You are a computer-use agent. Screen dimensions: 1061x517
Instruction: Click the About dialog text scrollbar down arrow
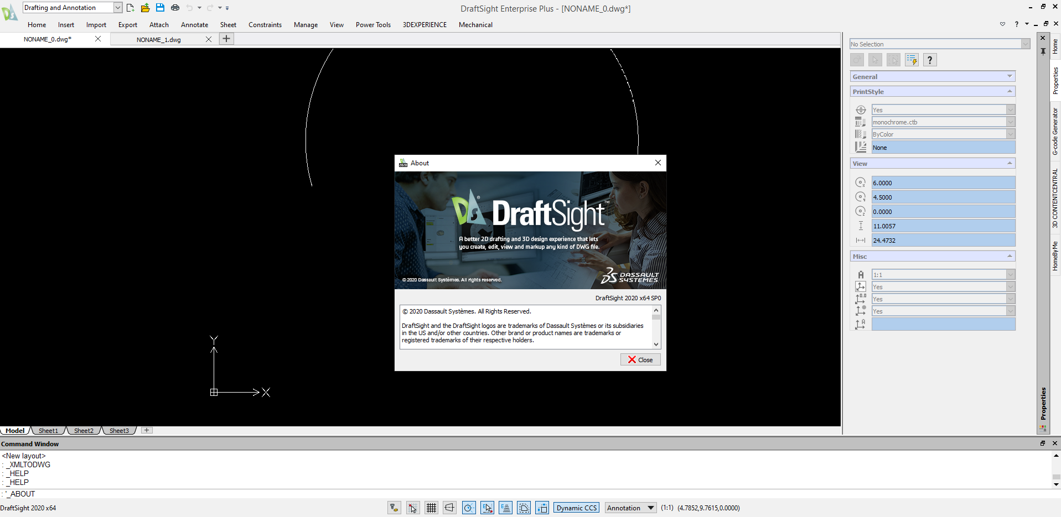point(656,344)
